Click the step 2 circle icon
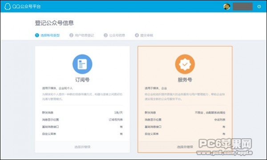Image resolution: width=267 pixels, height=160 pixels. tap(71, 35)
